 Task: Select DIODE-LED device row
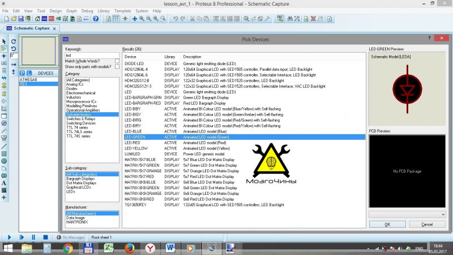(245, 63)
